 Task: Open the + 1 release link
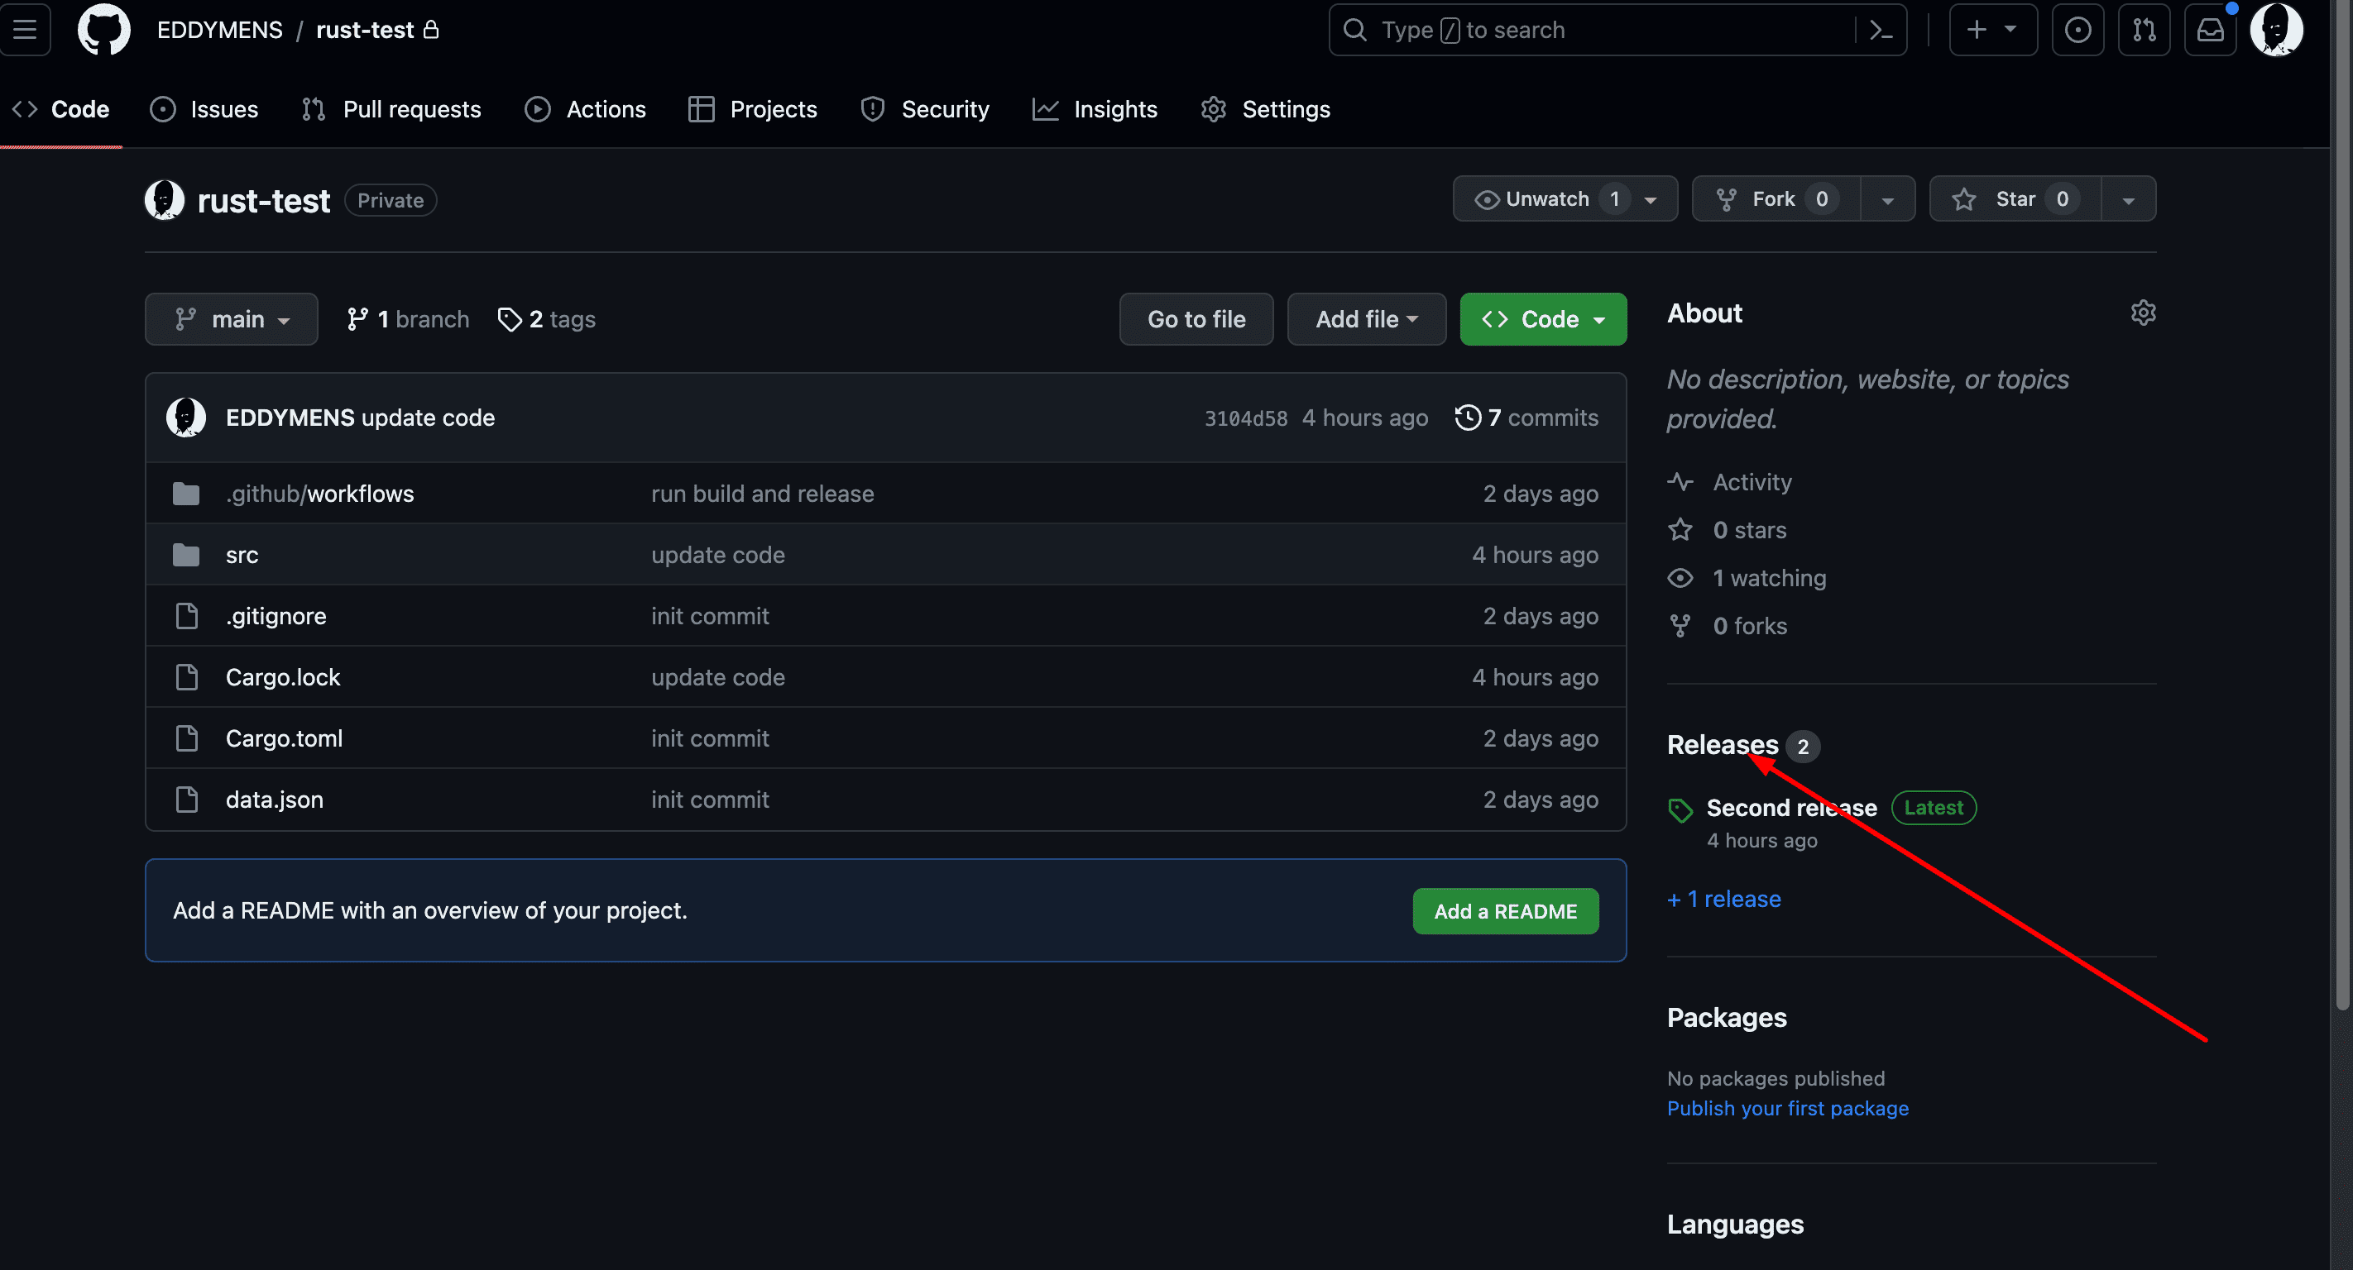[x=1723, y=900]
